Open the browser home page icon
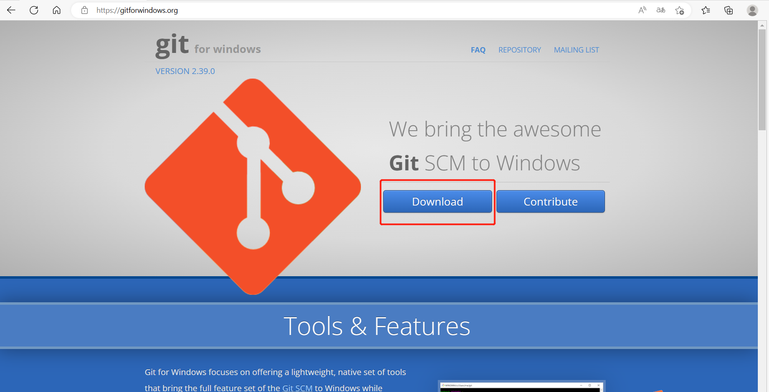 (57, 10)
